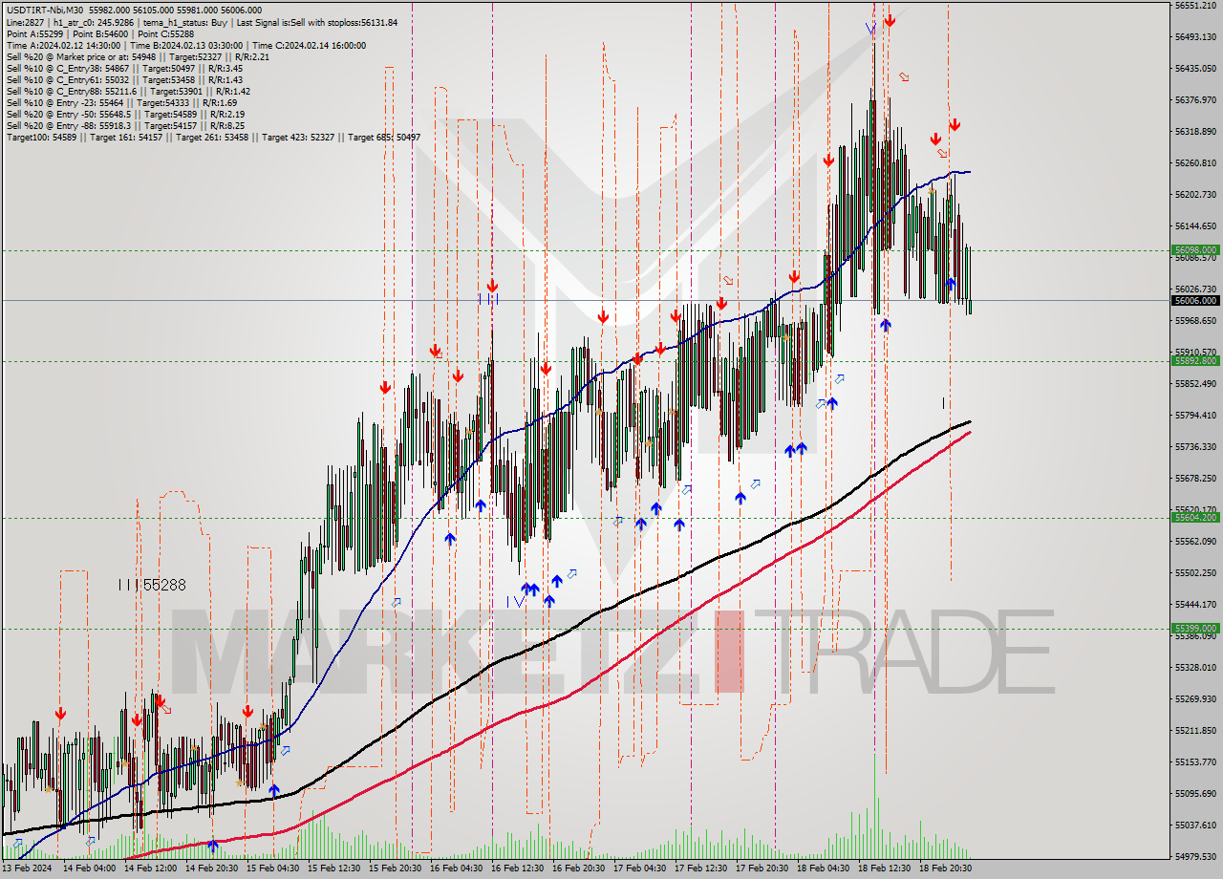Select the 55037.610 price axis label
This screenshot has height=879, width=1223.
(x=1195, y=825)
